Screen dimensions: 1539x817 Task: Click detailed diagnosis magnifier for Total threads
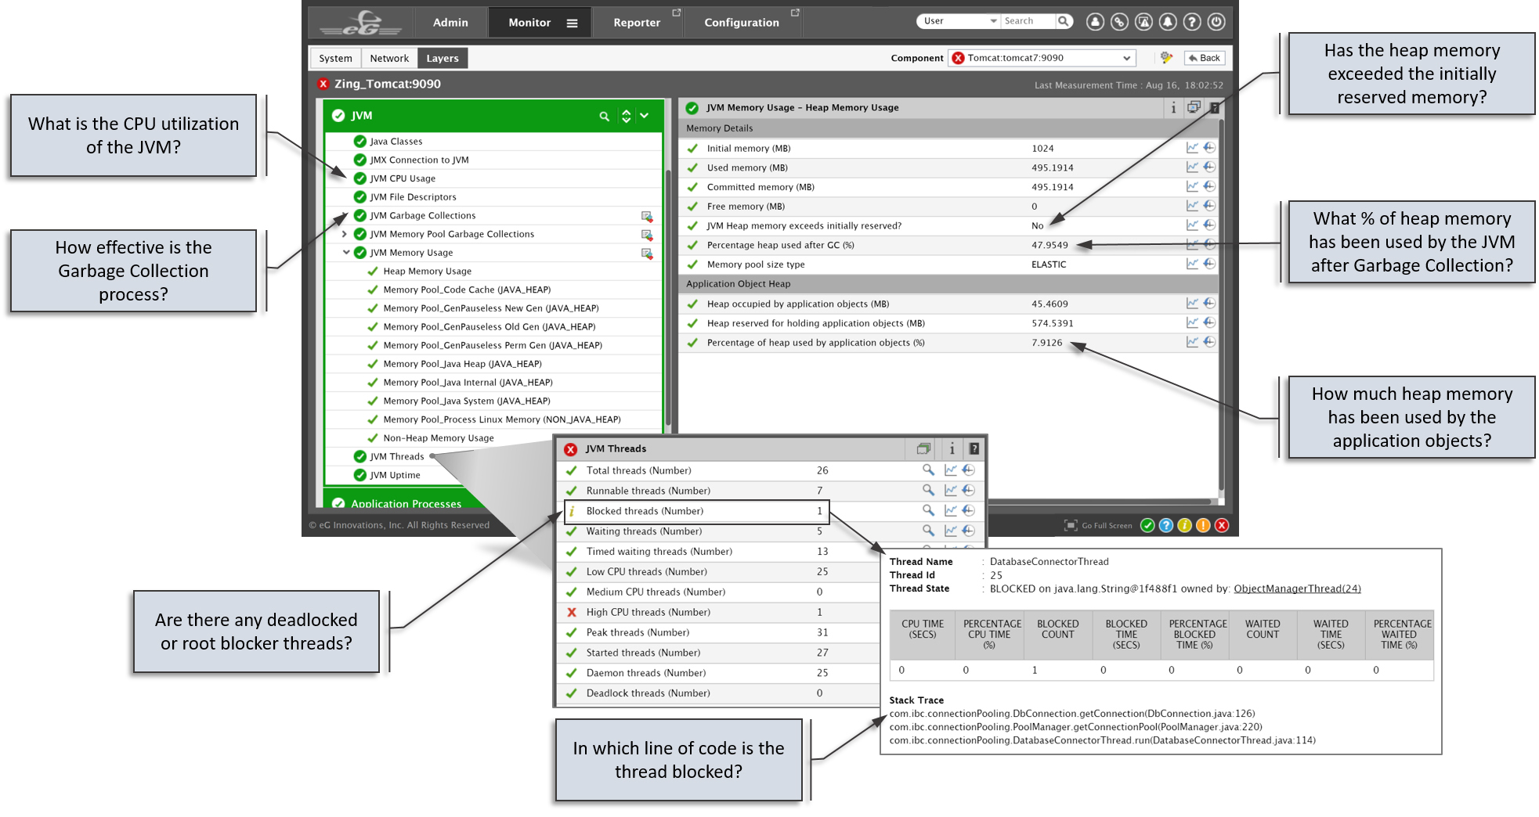click(928, 470)
